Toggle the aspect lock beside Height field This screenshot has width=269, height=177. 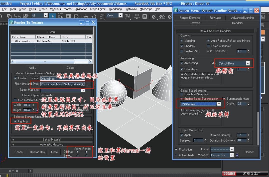37,110
